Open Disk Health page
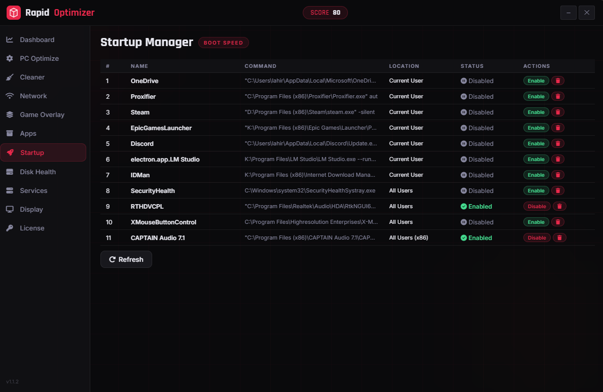 click(43, 172)
